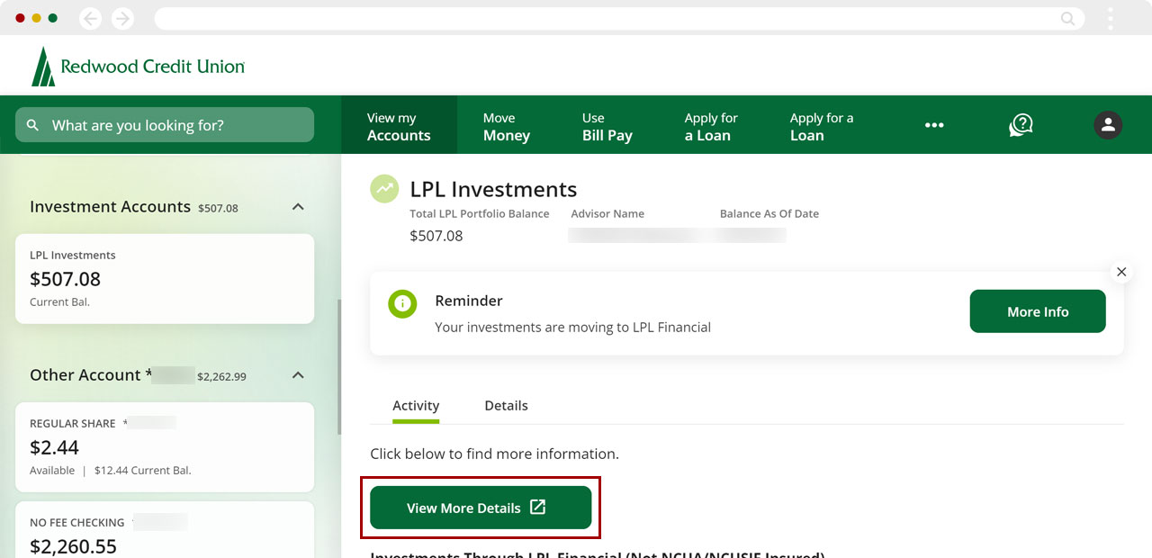
Task: Collapse the Other Account section
Action: [298, 374]
